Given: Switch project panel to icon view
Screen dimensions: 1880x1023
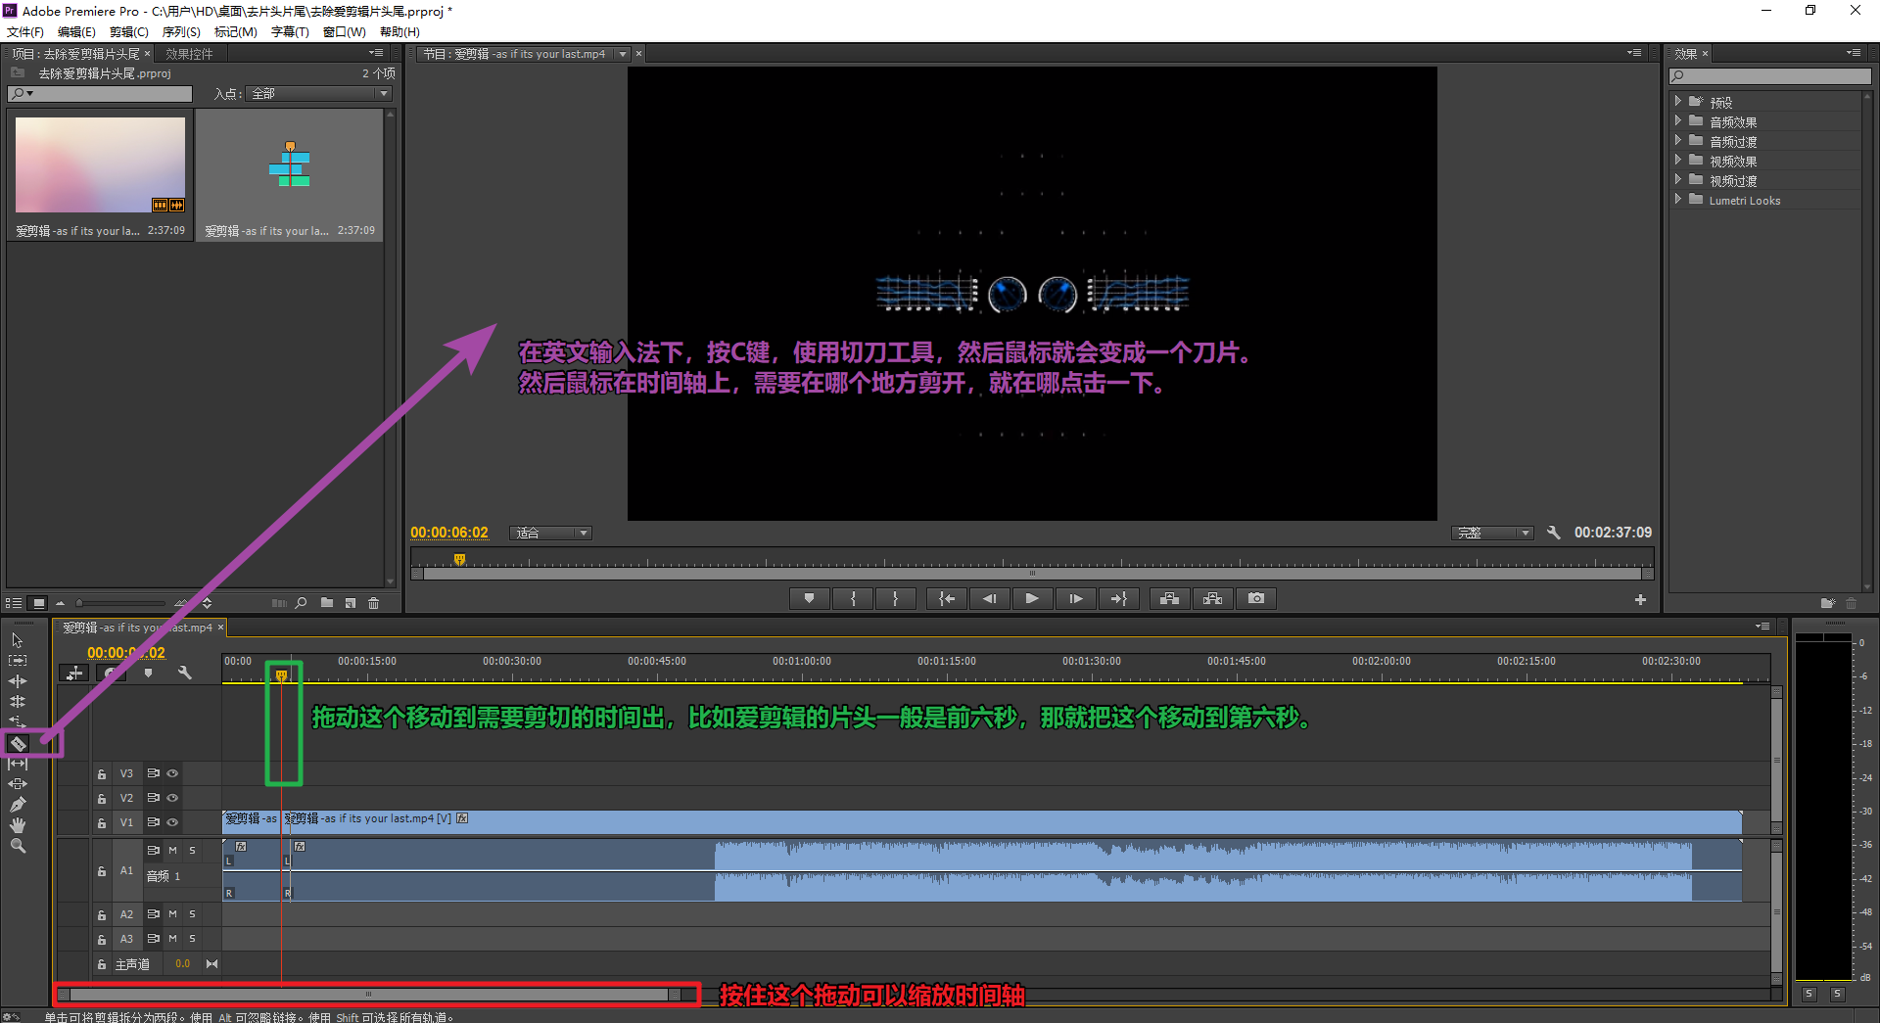Looking at the screenshot, I should [38, 603].
